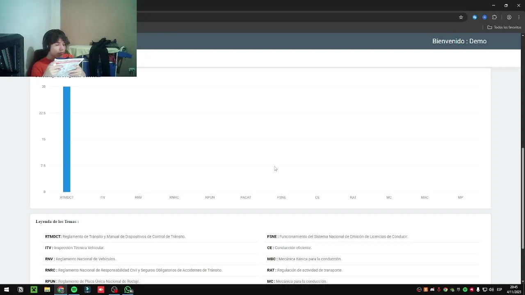
Task: Open the network status tray icon
Action: pos(485,290)
